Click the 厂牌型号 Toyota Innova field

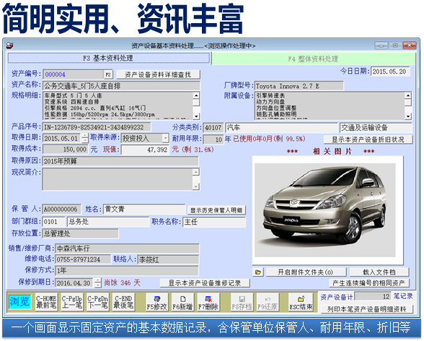pos(299,86)
